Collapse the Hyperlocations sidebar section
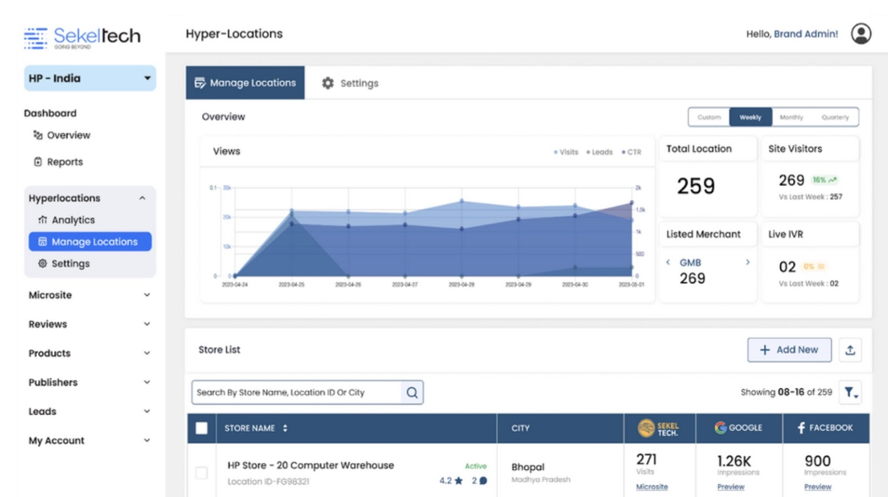Screen dimensions: 888x497 point(142,198)
